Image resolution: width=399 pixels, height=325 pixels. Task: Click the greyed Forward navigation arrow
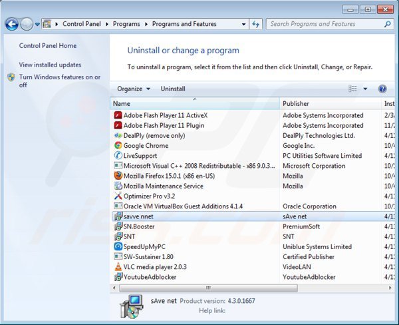pos(27,25)
